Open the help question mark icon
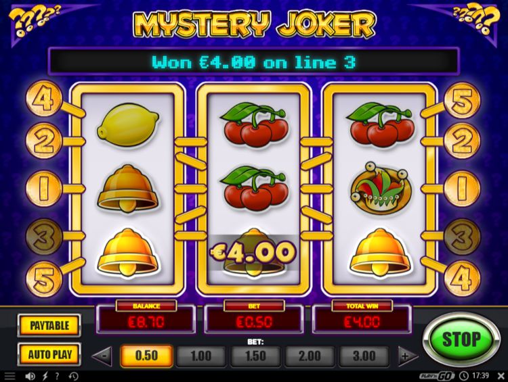 pos(58,376)
